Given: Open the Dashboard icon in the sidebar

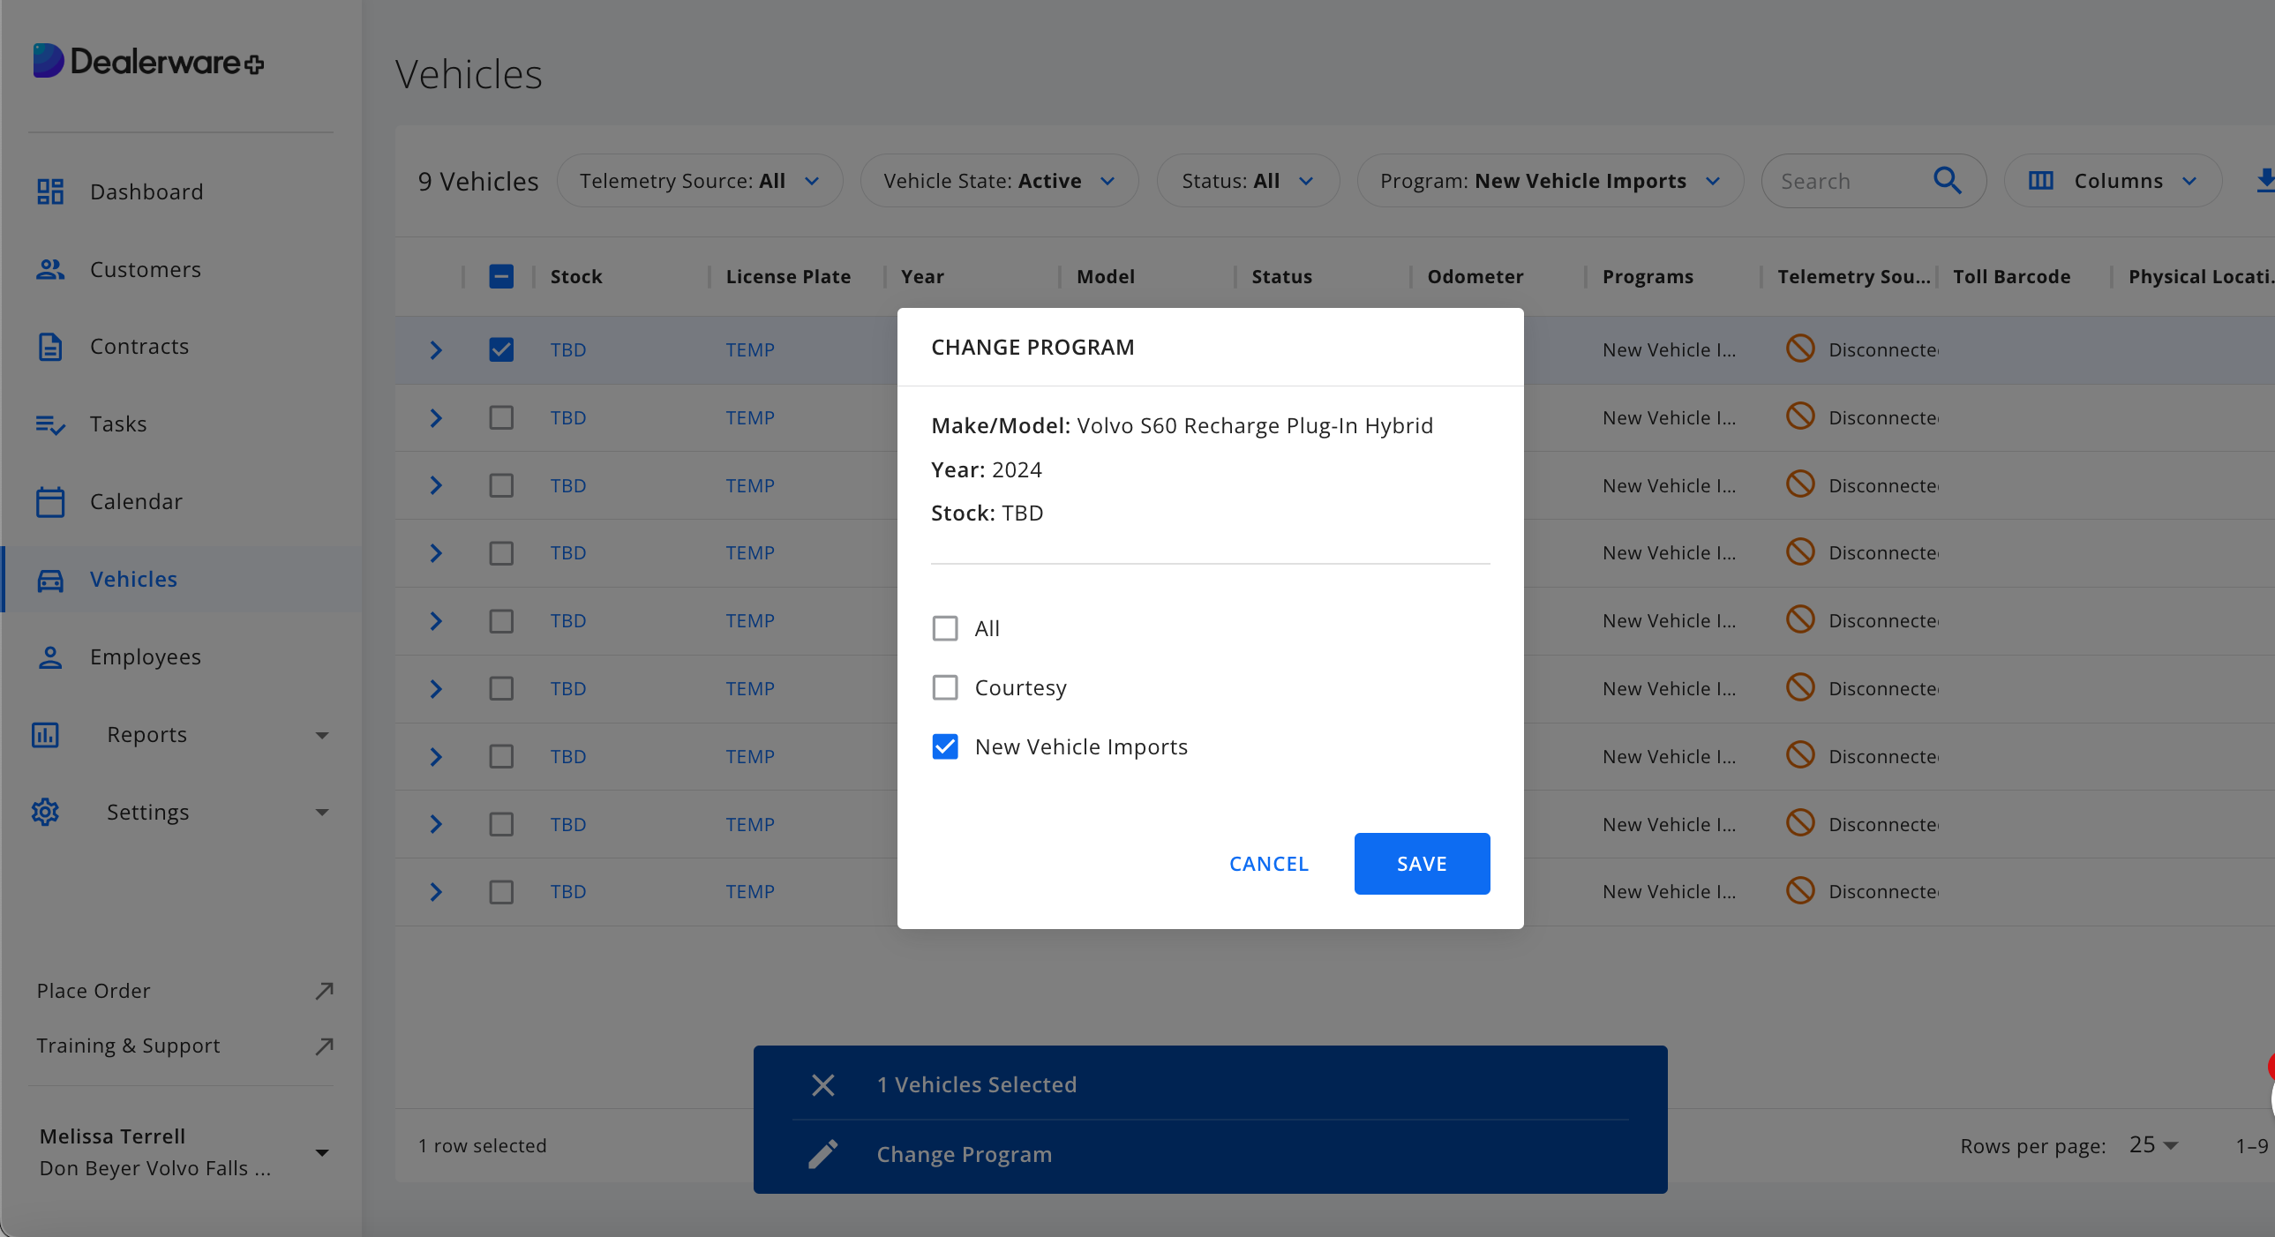Looking at the screenshot, I should tap(50, 191).
